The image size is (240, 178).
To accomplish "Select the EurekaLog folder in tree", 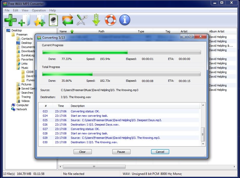I will (28, 55).
